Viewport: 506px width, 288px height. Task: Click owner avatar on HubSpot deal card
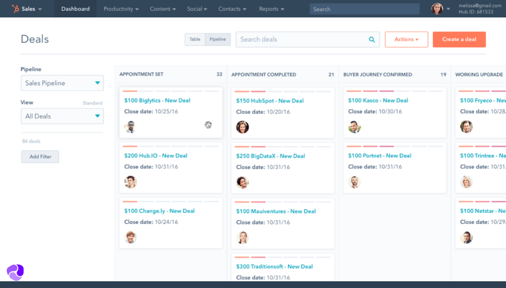(x=242, y=127)
